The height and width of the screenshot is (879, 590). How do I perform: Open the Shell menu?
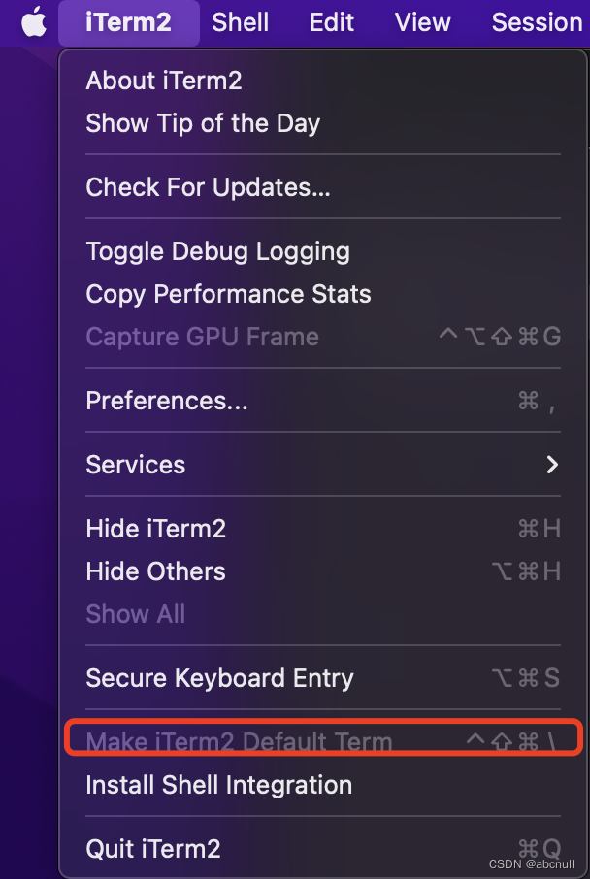tap(240, 23)
